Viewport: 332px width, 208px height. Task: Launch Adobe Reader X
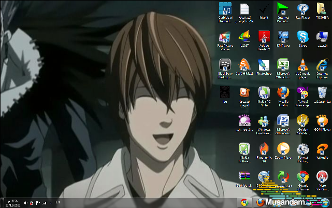pyautogui.click(x=264, y=40)
